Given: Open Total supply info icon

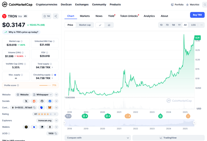Looking at the screenshot, I should point(51,64).
